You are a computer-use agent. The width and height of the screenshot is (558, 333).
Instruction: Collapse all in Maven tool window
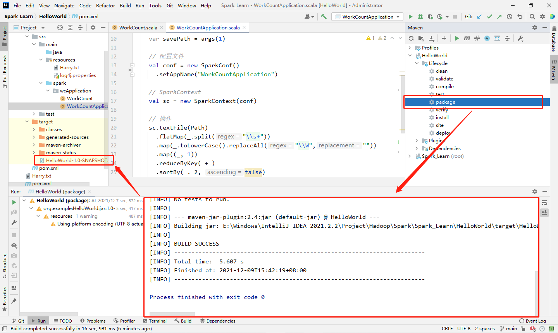click(507, 38)
